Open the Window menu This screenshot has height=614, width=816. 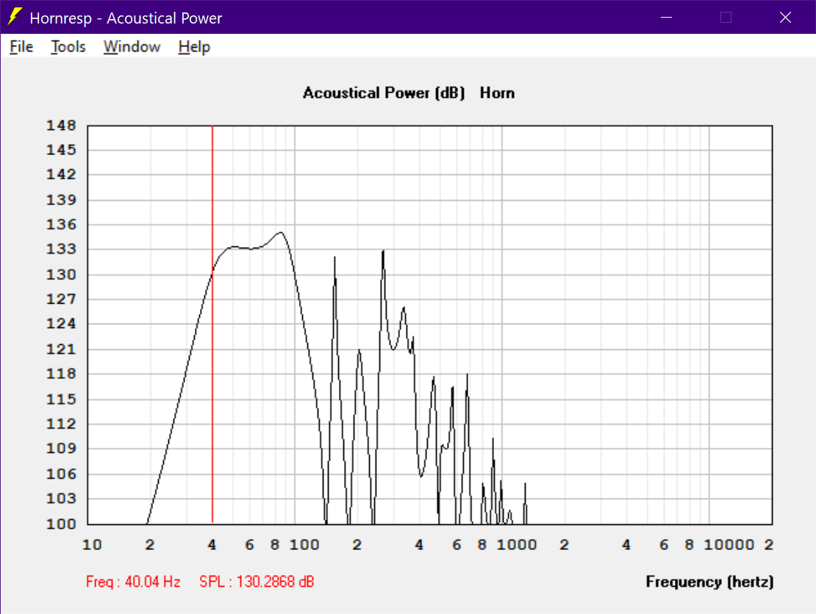[x=132, y=47]
